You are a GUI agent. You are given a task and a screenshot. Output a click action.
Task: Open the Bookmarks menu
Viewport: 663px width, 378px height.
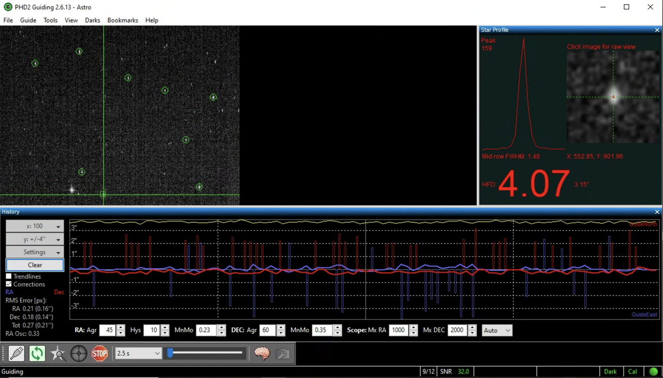point(122,20)
